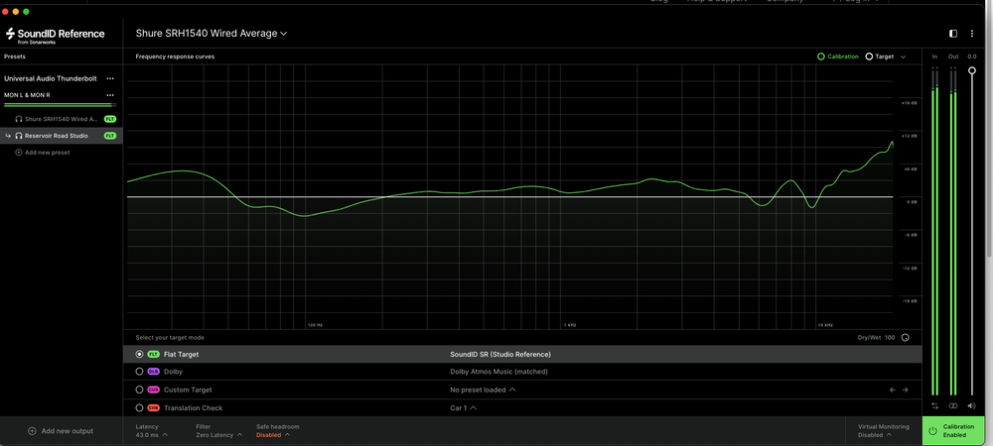
Task: Click the Dry/Wet 100 value
Action: tap(890, 337)
